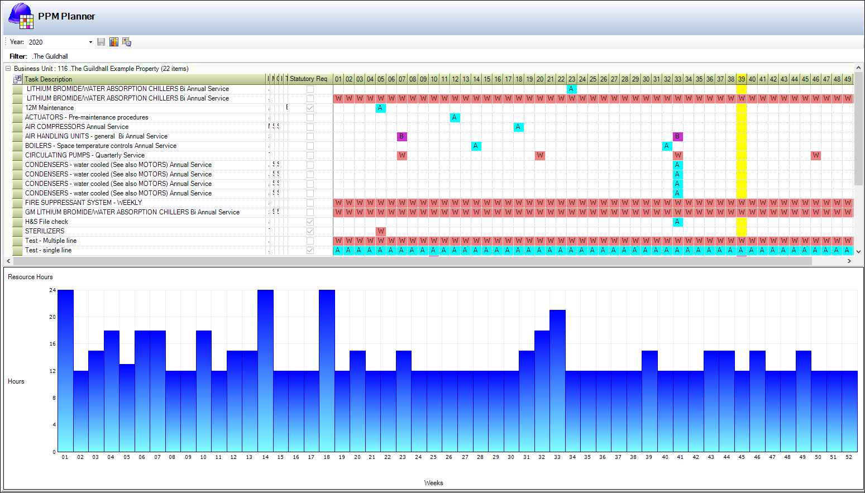The height and width of the screenshot is (493, 865).
Task: Toggle Statutory Req checkbox for H&S File check
Action: pyautogui.click(x=310, y=222)
